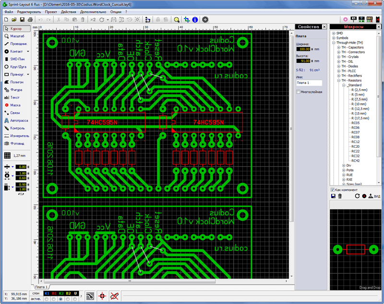Open the Контакт tool dropdown arrow

pyautogui.click(x=28, y=51)
